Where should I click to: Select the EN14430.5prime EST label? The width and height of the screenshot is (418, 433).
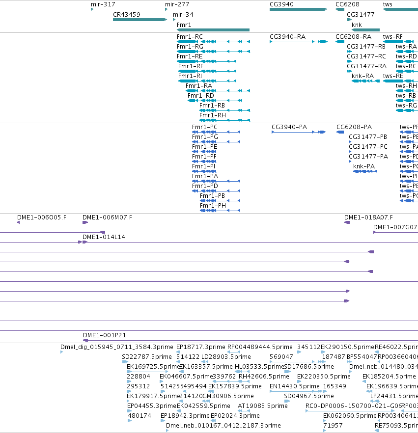click(295, 386)
